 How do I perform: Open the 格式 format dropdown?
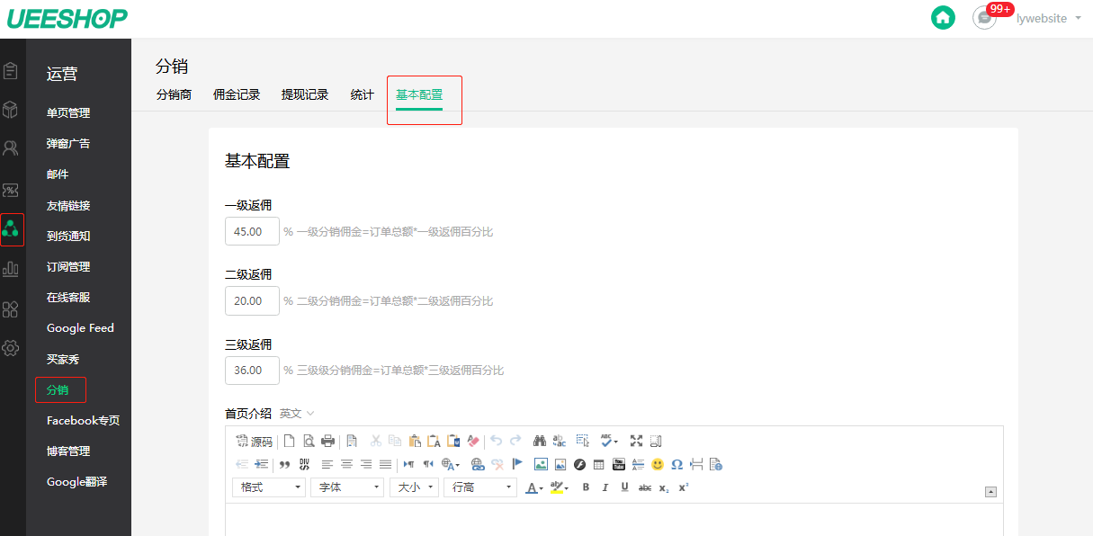[269, 487]
